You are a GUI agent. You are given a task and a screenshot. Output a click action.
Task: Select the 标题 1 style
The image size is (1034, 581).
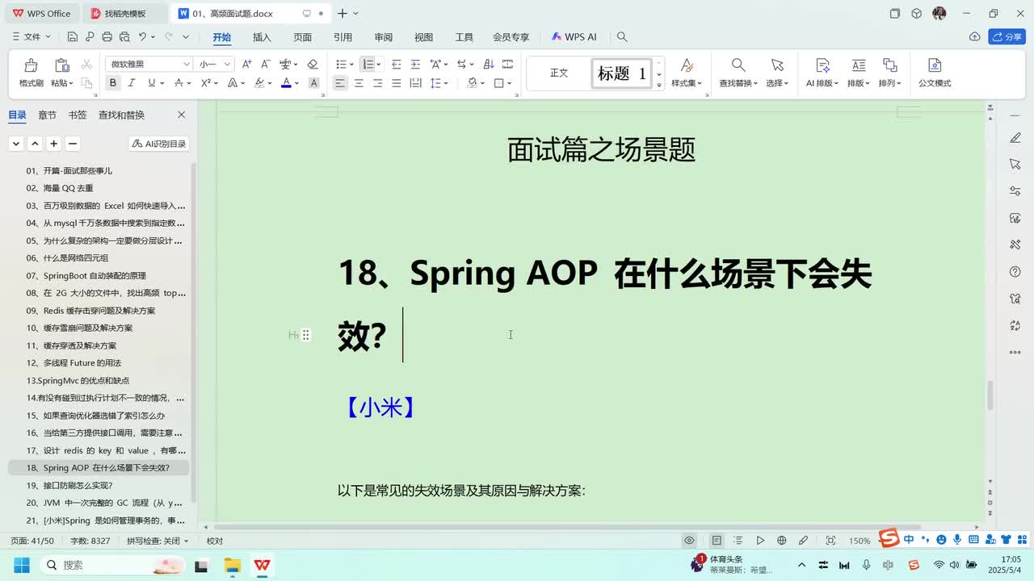[x=621, y=73]
